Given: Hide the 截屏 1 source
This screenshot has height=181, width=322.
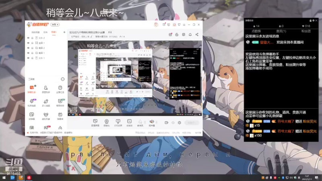Looking at the screenshot, I should click(x=28, y=53).
